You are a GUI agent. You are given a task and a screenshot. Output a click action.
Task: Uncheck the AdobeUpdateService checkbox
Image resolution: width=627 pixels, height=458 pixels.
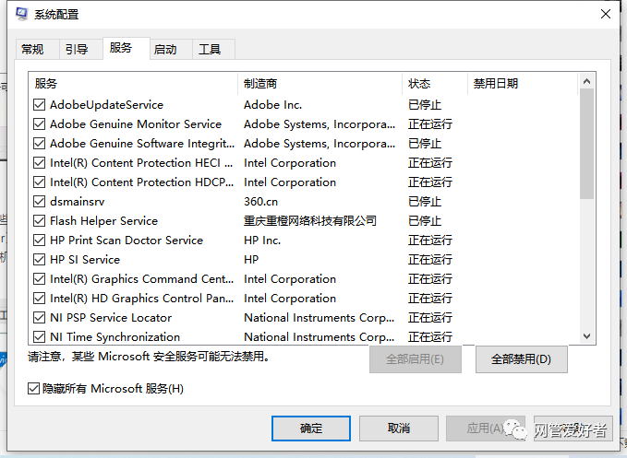39,105
